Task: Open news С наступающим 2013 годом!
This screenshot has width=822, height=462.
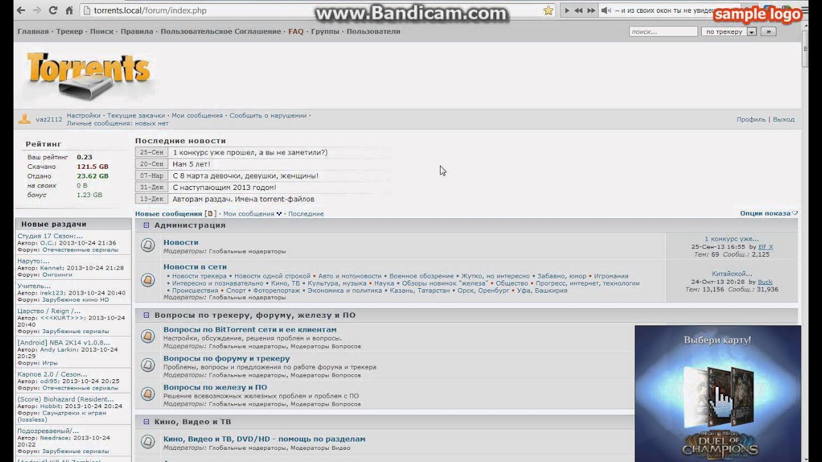Action: click(224, 187)
